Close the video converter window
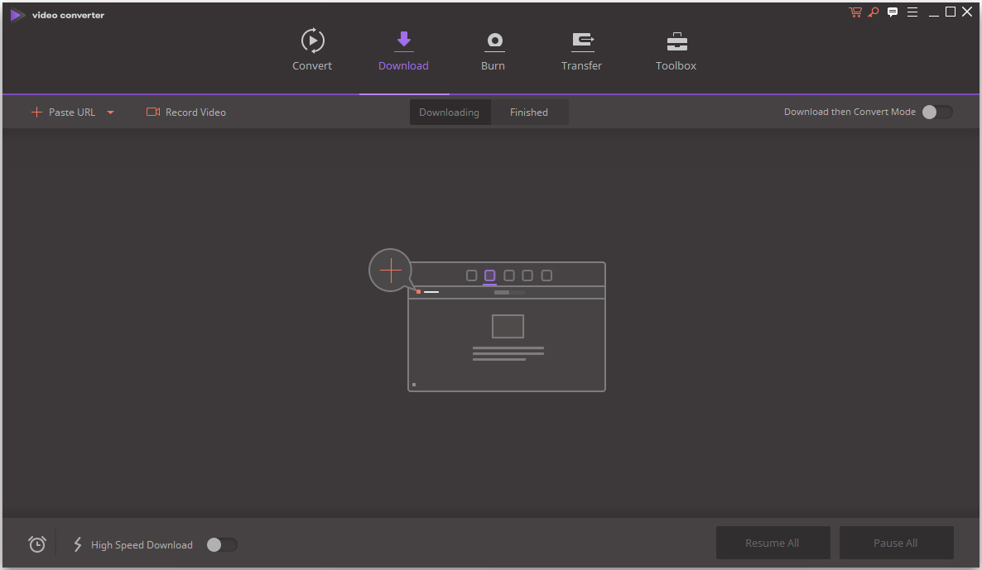 click(x=967, y=12)
